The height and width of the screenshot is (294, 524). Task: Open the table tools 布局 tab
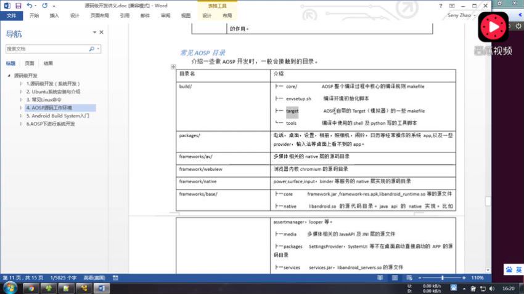(227, 15)
